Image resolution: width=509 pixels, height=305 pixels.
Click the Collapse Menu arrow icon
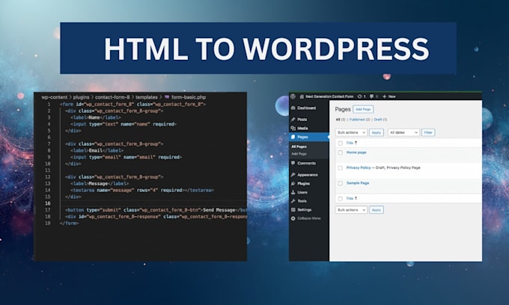click(x=293, y=218)
